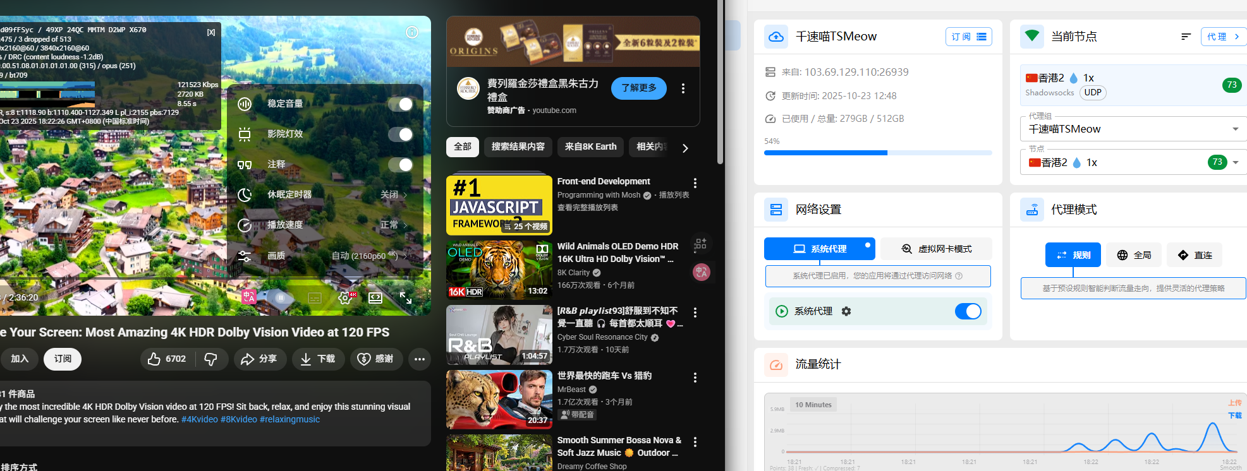Select the 来自8K Earth filter chip
The image size is (1247, 471).
(590, 146)
